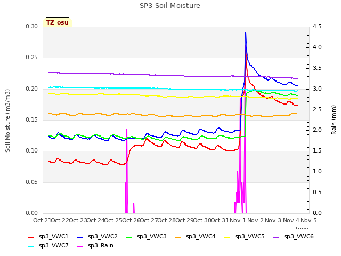Click the blue sp3_VWC2 legend color marker

[80, 237]
